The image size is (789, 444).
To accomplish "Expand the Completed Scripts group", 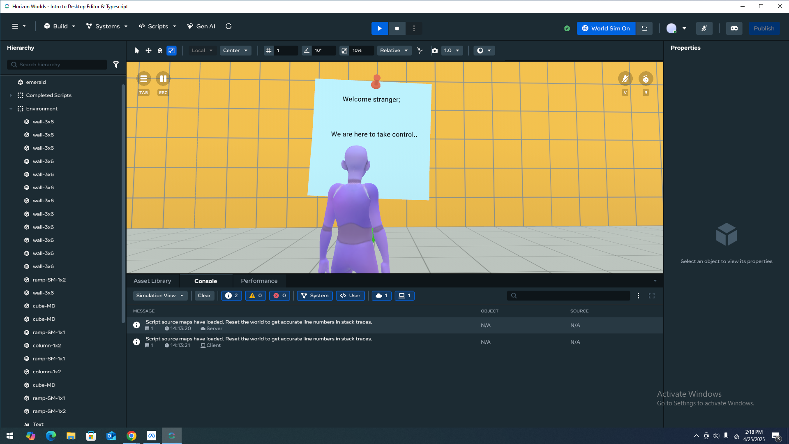I will [11, 95].
